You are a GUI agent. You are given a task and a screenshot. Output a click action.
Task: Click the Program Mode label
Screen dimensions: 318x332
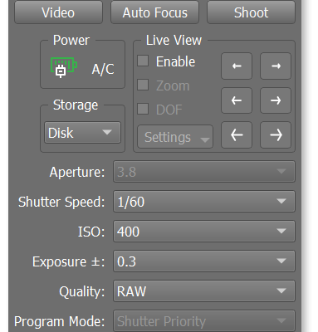pyautogui.click(x=60, y=322)
